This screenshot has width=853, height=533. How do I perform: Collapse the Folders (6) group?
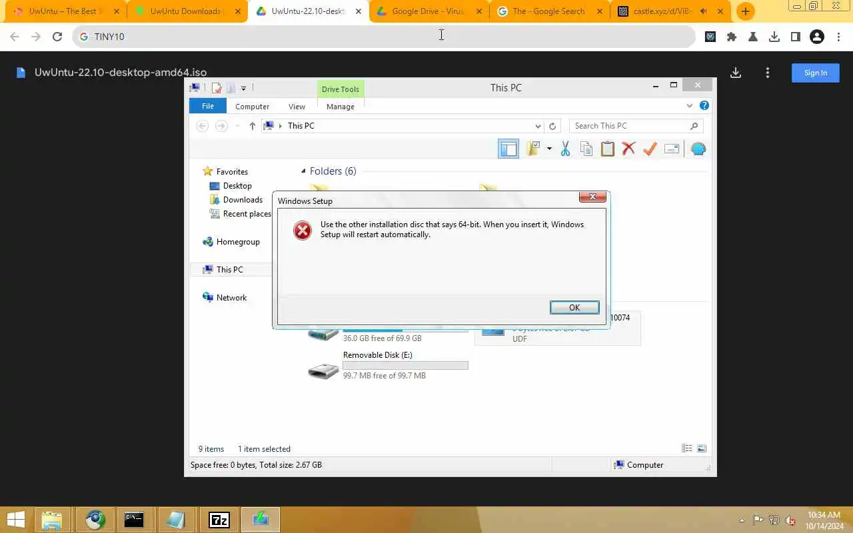click(x=303, y=171)
